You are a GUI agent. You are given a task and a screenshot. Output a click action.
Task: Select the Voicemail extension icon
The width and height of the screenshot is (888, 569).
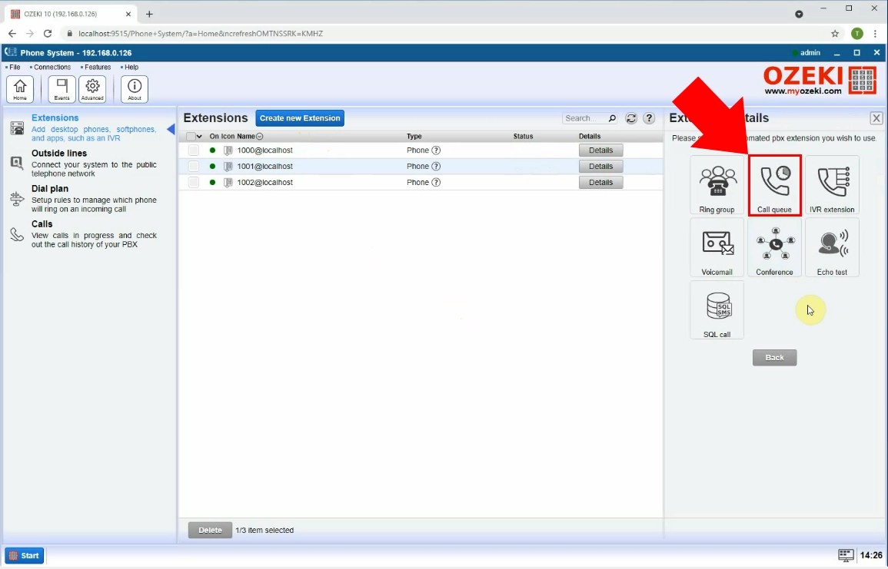pos(717,247)
